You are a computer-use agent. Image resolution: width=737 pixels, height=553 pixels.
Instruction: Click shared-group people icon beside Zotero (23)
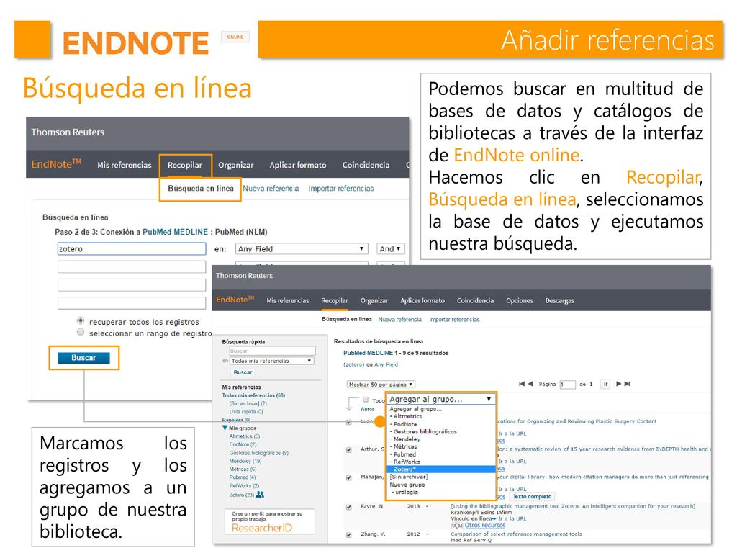click(260, 494)
